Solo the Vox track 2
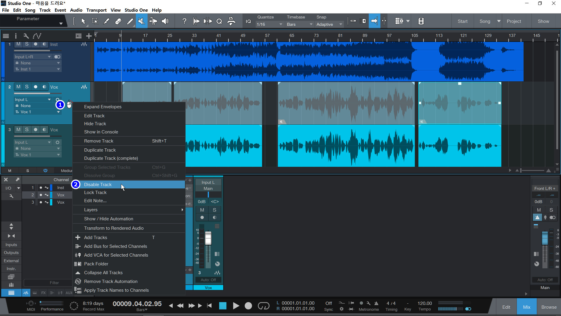Screen dimensions: 561x316 [x=27, y=87]
